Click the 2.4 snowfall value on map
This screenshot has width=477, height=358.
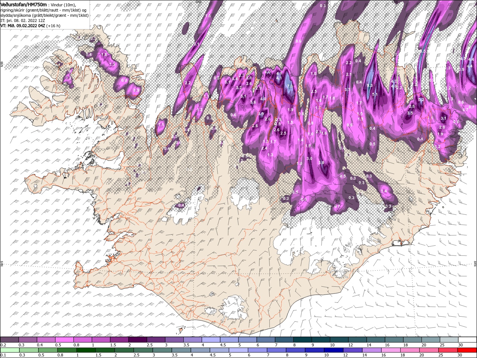(x=265, y=148)
